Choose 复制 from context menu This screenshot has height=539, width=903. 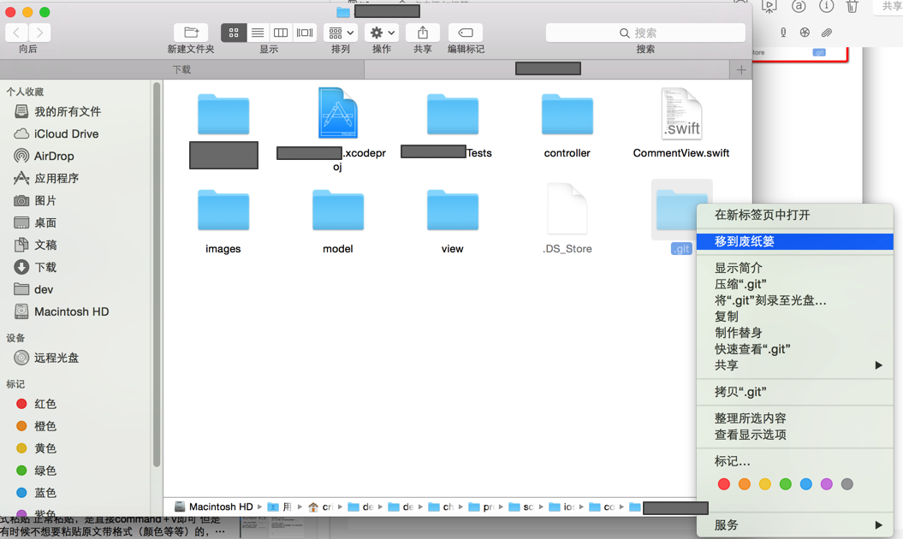point(795,317)
